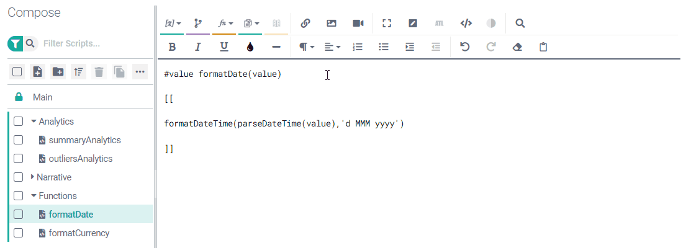Open the more options ellipsis menu
The height and width of the screenshot is (248, 686).
(140, 71)
